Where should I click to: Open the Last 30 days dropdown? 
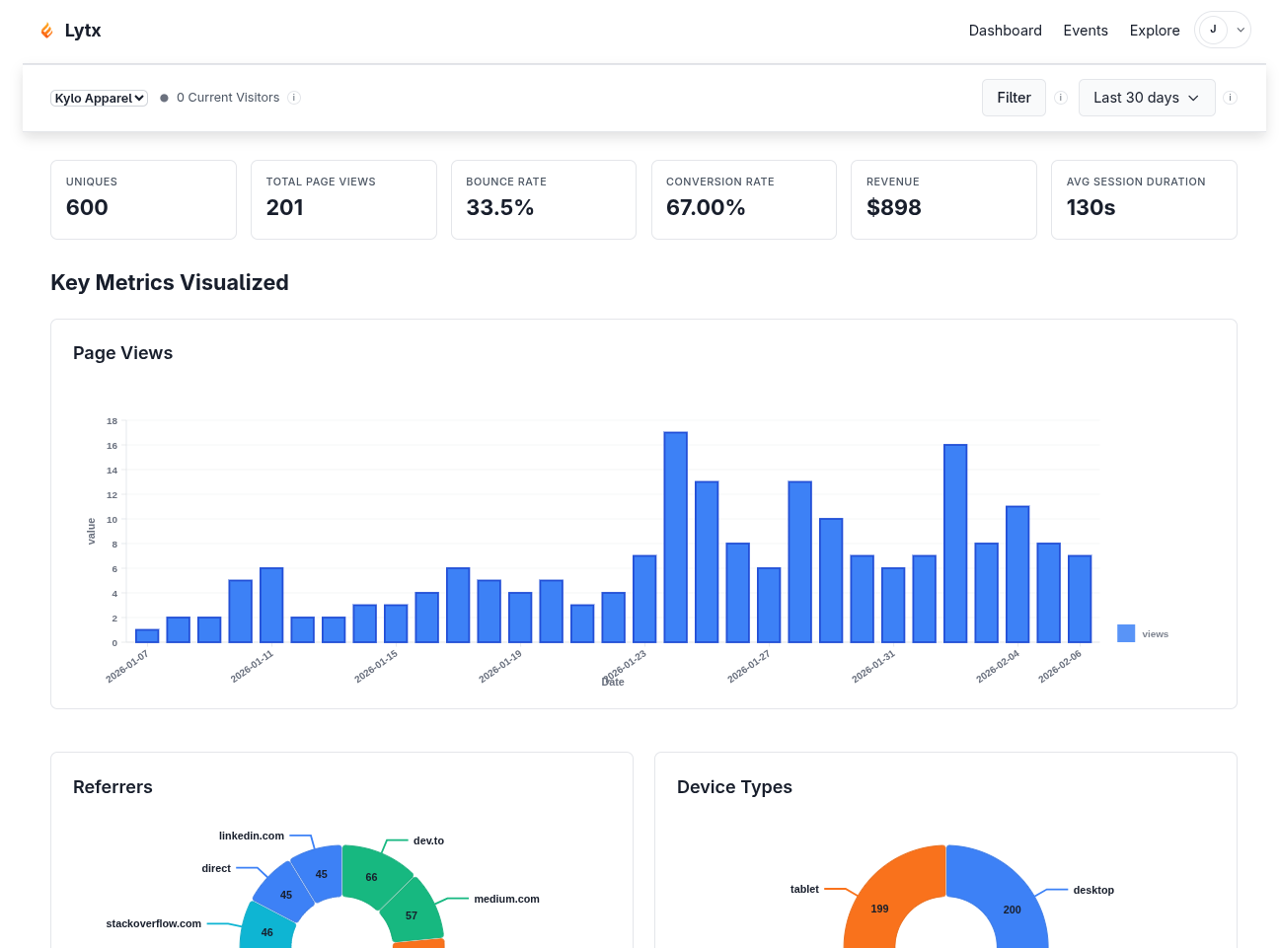pyautogui.click(x=1147, y=98)
